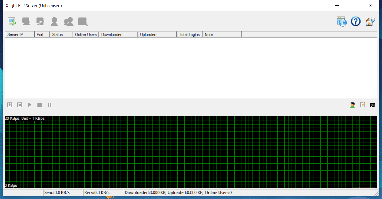Open the group list manager
The height and width of the screenshot is (199, 382).
point(69,21)
